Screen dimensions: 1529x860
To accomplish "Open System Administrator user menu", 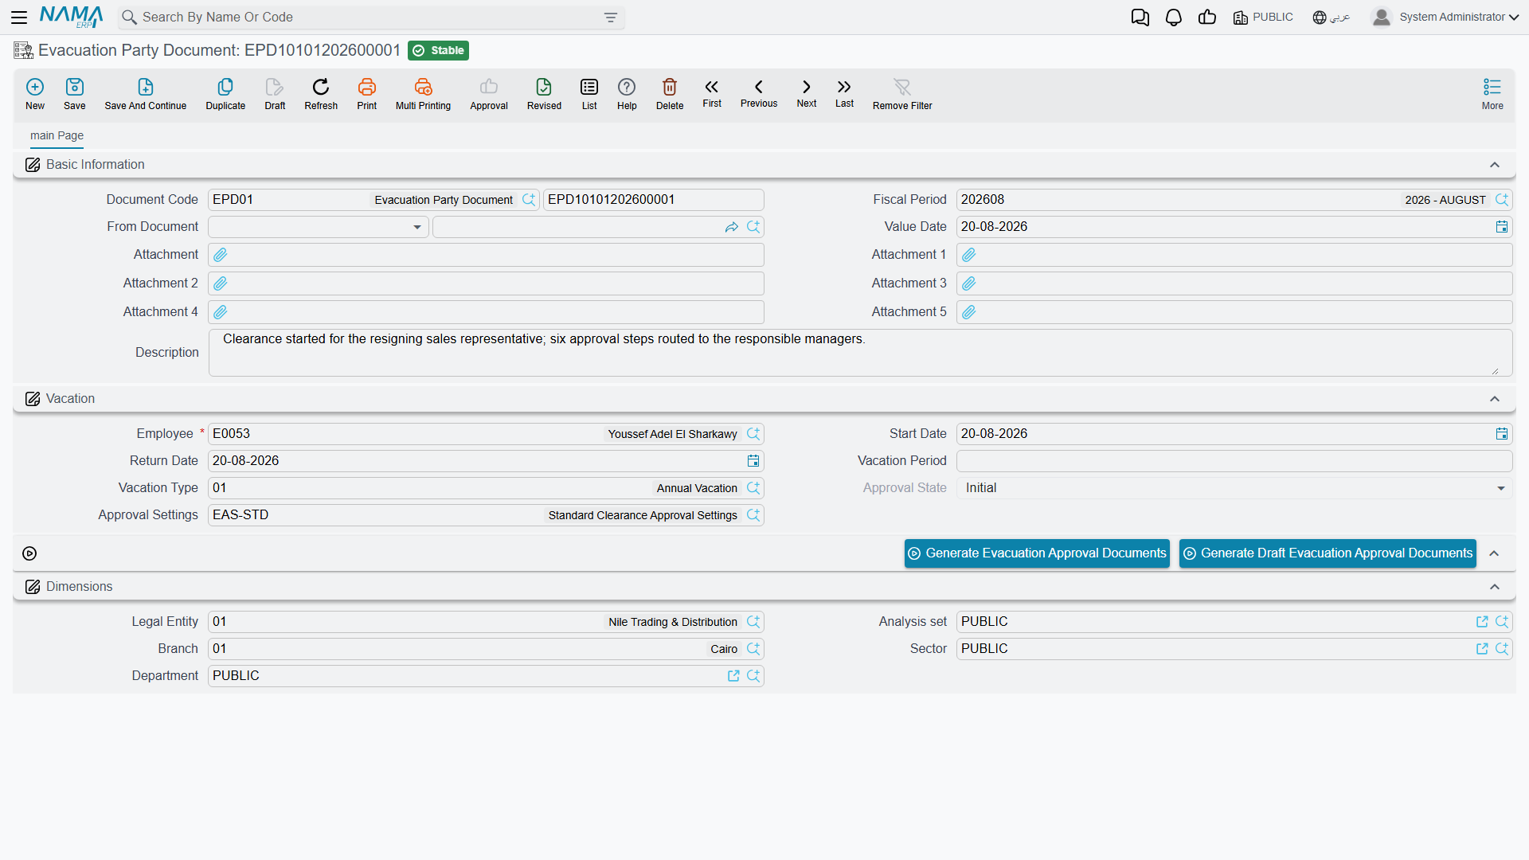I will 1445,18.
